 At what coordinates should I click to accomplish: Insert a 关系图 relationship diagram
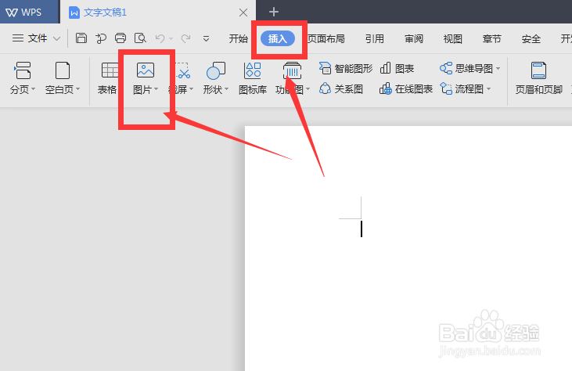tap(340, 88)
